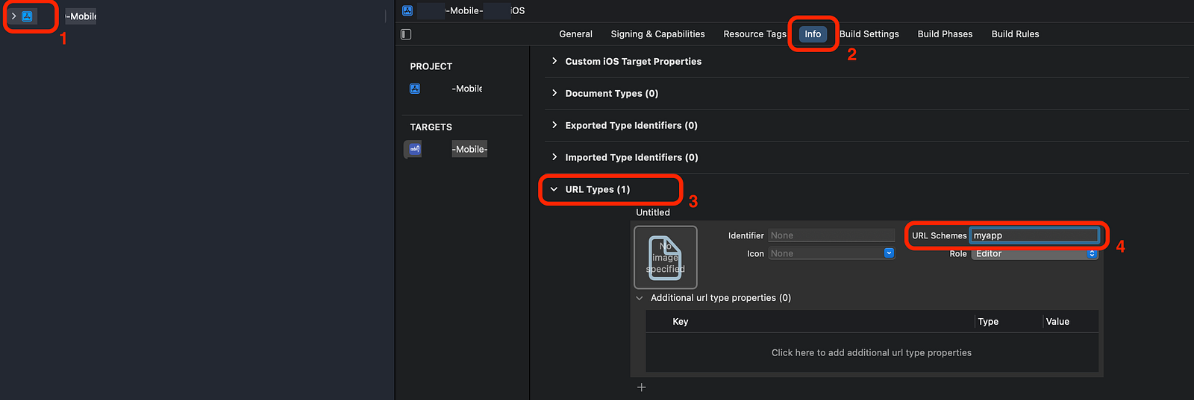Click the URL Schemes field containing myapp
Image resolution: width=1194 pixels, height=400 pixels.
pos(1034,235)
